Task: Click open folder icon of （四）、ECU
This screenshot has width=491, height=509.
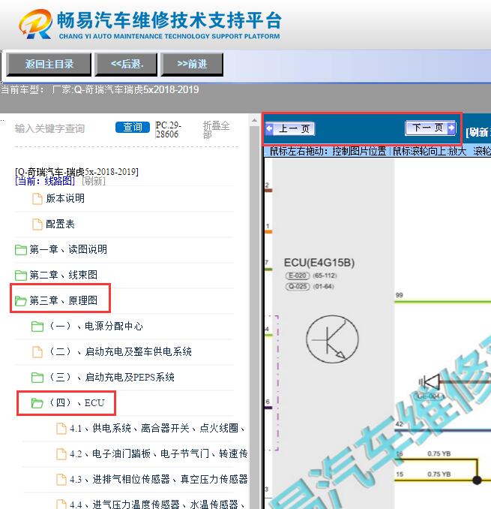Action: coord(37,403)
